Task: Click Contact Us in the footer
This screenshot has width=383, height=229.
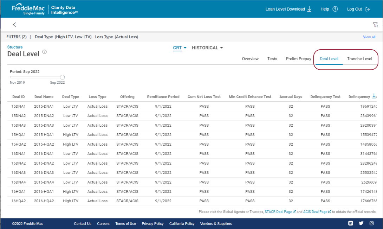Action: [83, 224]
